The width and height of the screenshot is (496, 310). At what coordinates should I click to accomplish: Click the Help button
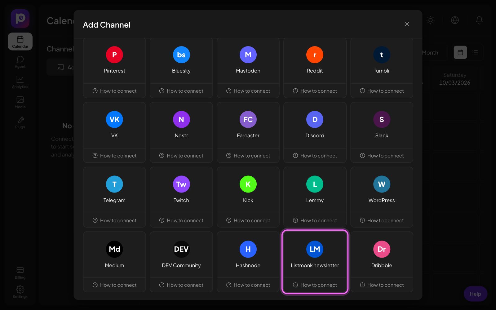476,294
